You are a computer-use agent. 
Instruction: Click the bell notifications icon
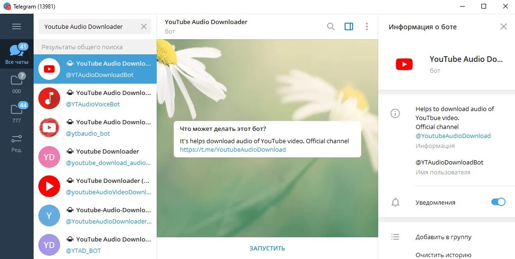click(395, 203)
